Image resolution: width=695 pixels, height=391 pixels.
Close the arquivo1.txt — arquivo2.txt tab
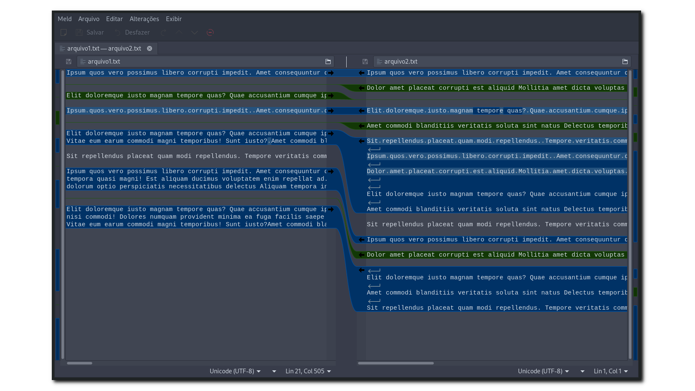point(150,48)
